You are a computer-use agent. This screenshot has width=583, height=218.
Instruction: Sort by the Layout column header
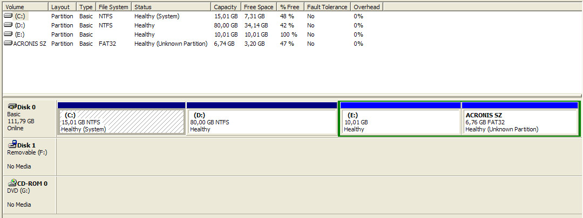point(63,7)
